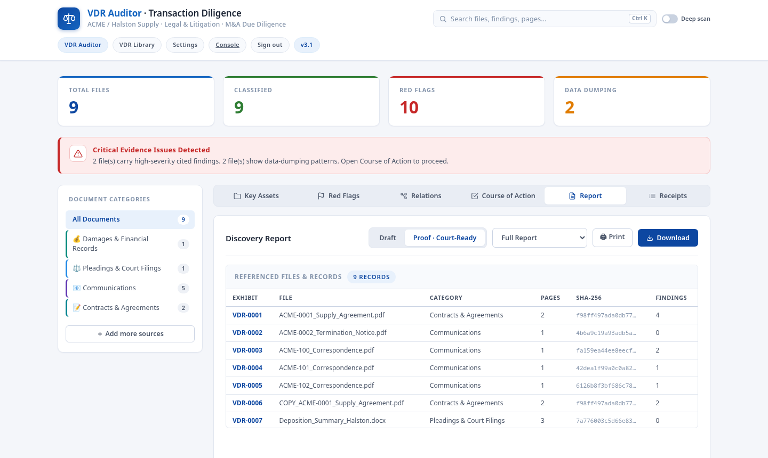Open exhibit VDR-0005 link
Screen dimensions: 768x458
point(247,386)
